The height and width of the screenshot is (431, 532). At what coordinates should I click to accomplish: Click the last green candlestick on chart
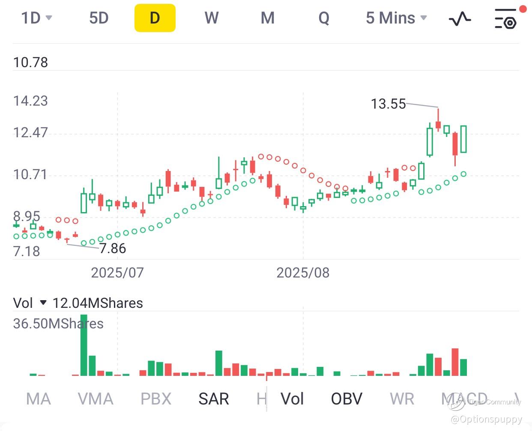click(463, 139)
